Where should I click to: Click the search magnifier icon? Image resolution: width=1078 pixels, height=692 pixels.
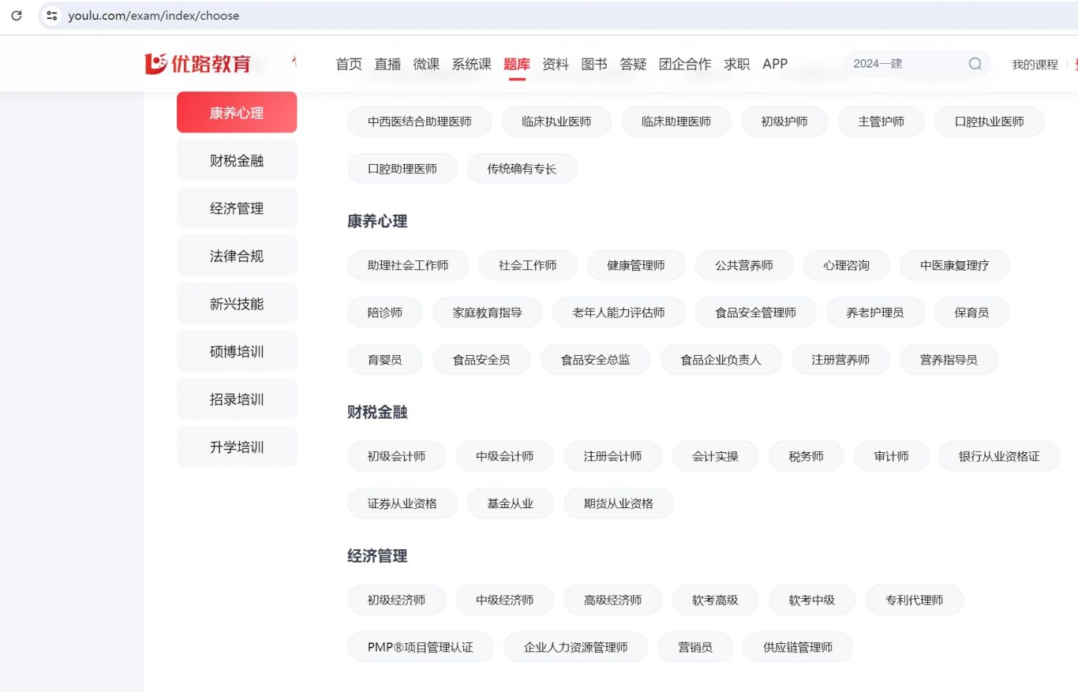975,64
